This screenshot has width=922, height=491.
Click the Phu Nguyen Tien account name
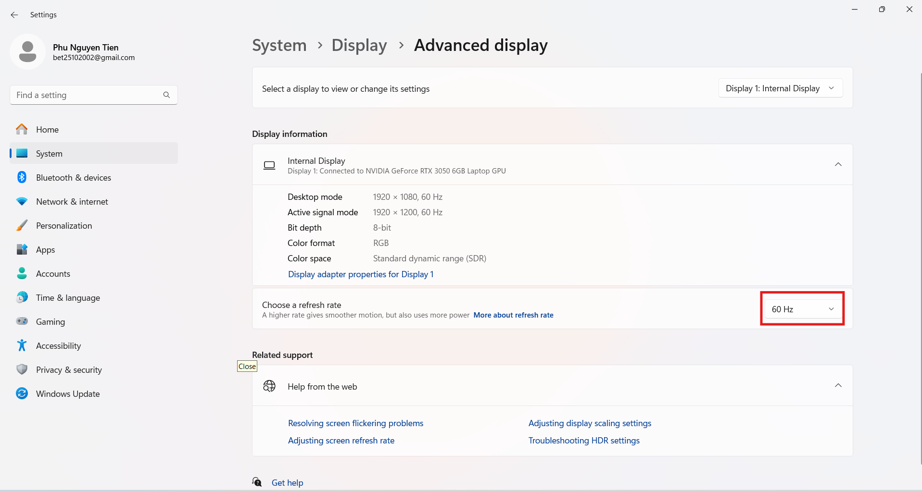(86, 47)
